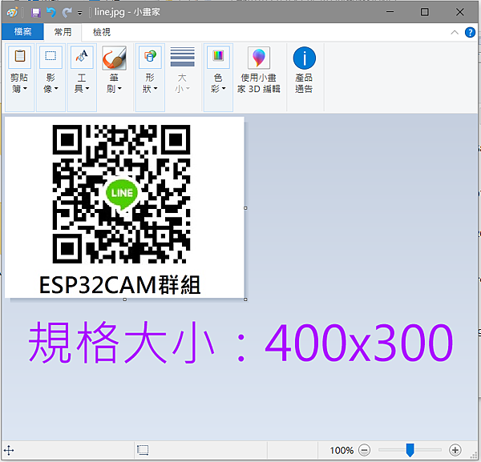Open Paint help question mark
The height and width of the screenshot is (462, 481).
470,32
